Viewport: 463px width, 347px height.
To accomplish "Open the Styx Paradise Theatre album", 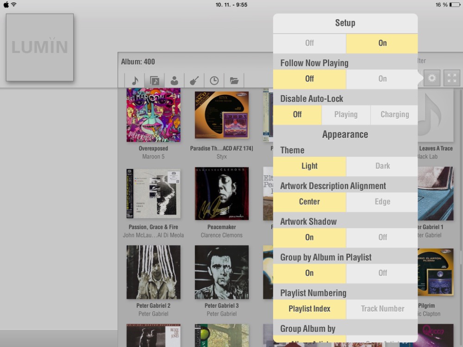I will coord(221,115).
